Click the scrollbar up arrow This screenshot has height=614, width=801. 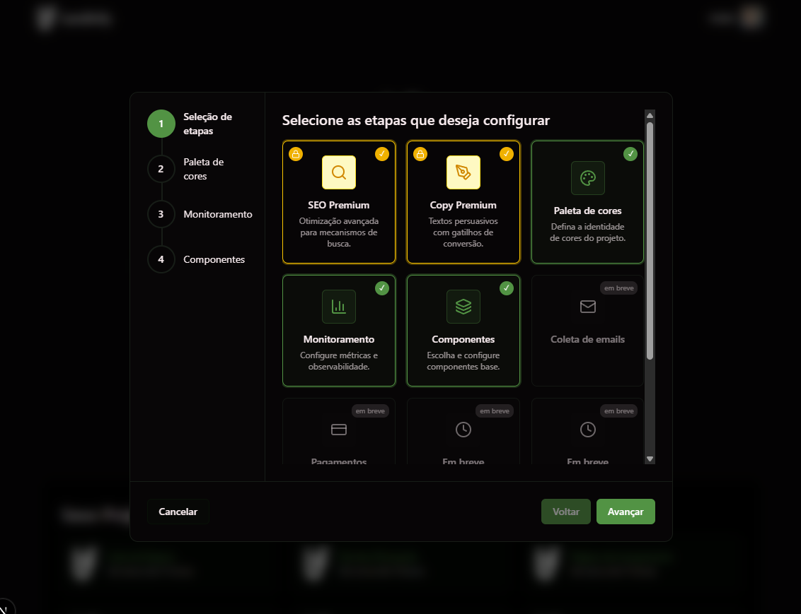click(650, 115)
